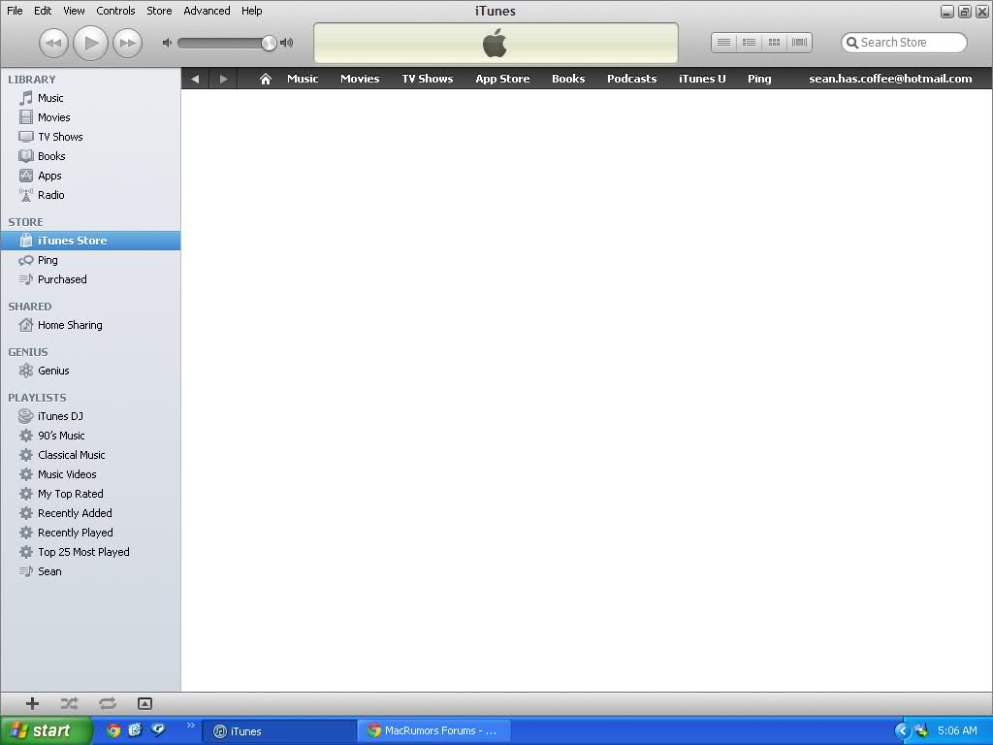Create a new playlist with plus button
The image size is (993, 745).
[32, 703]
